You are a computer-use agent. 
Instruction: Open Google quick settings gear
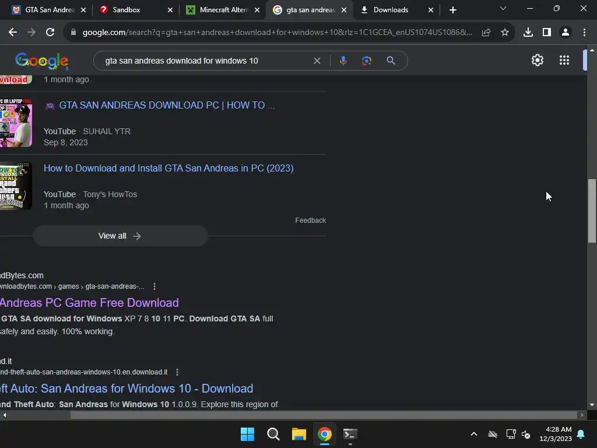point(537,60)
